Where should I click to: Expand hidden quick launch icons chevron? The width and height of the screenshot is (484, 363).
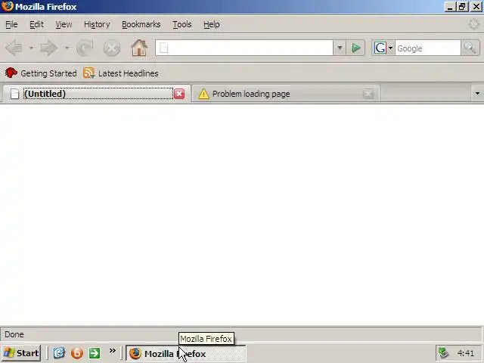[x=113, y=350]
